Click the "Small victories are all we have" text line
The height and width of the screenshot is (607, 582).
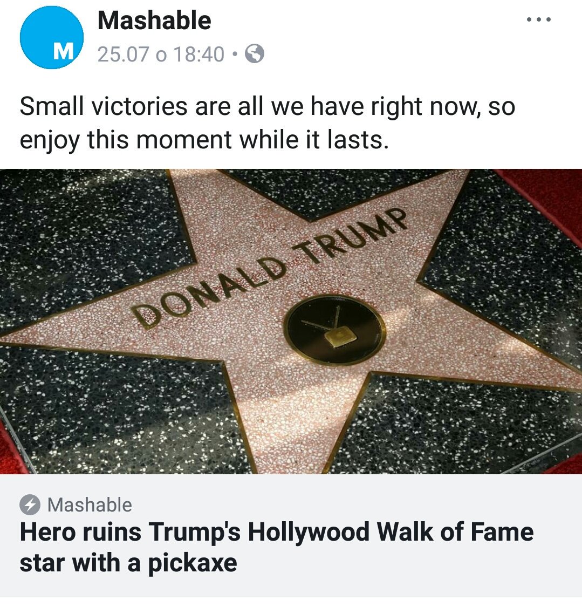[x=267, y=106]
